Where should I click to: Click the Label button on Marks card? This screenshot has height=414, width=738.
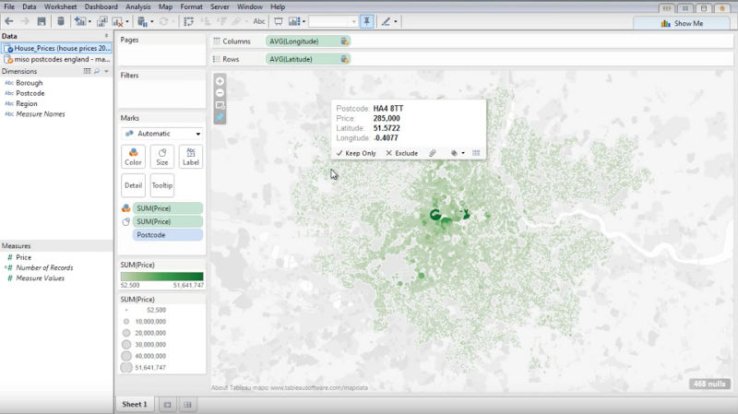tap(191, 157)
